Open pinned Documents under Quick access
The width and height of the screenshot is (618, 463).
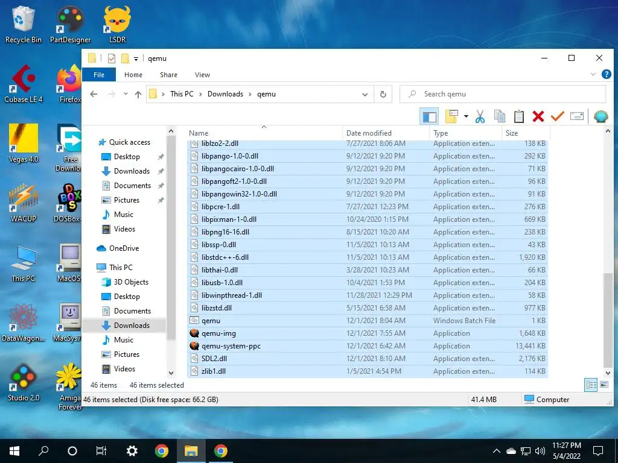(x=132, y=186)
